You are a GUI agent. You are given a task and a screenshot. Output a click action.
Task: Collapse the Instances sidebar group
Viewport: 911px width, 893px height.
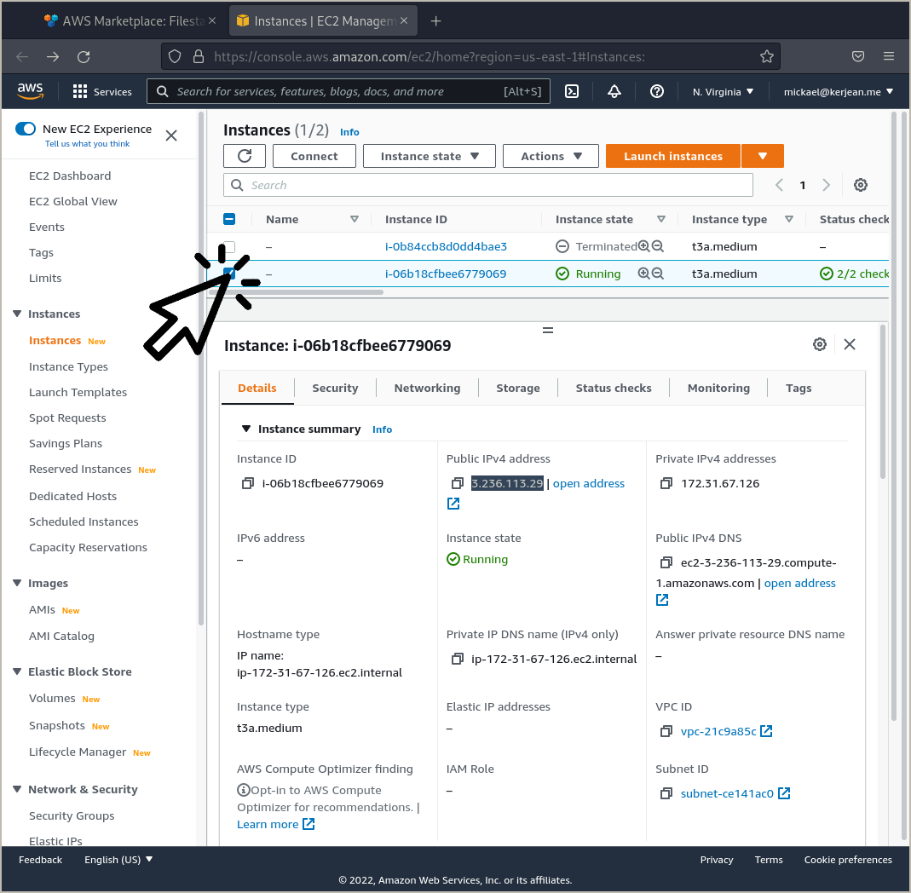[17, 314]
